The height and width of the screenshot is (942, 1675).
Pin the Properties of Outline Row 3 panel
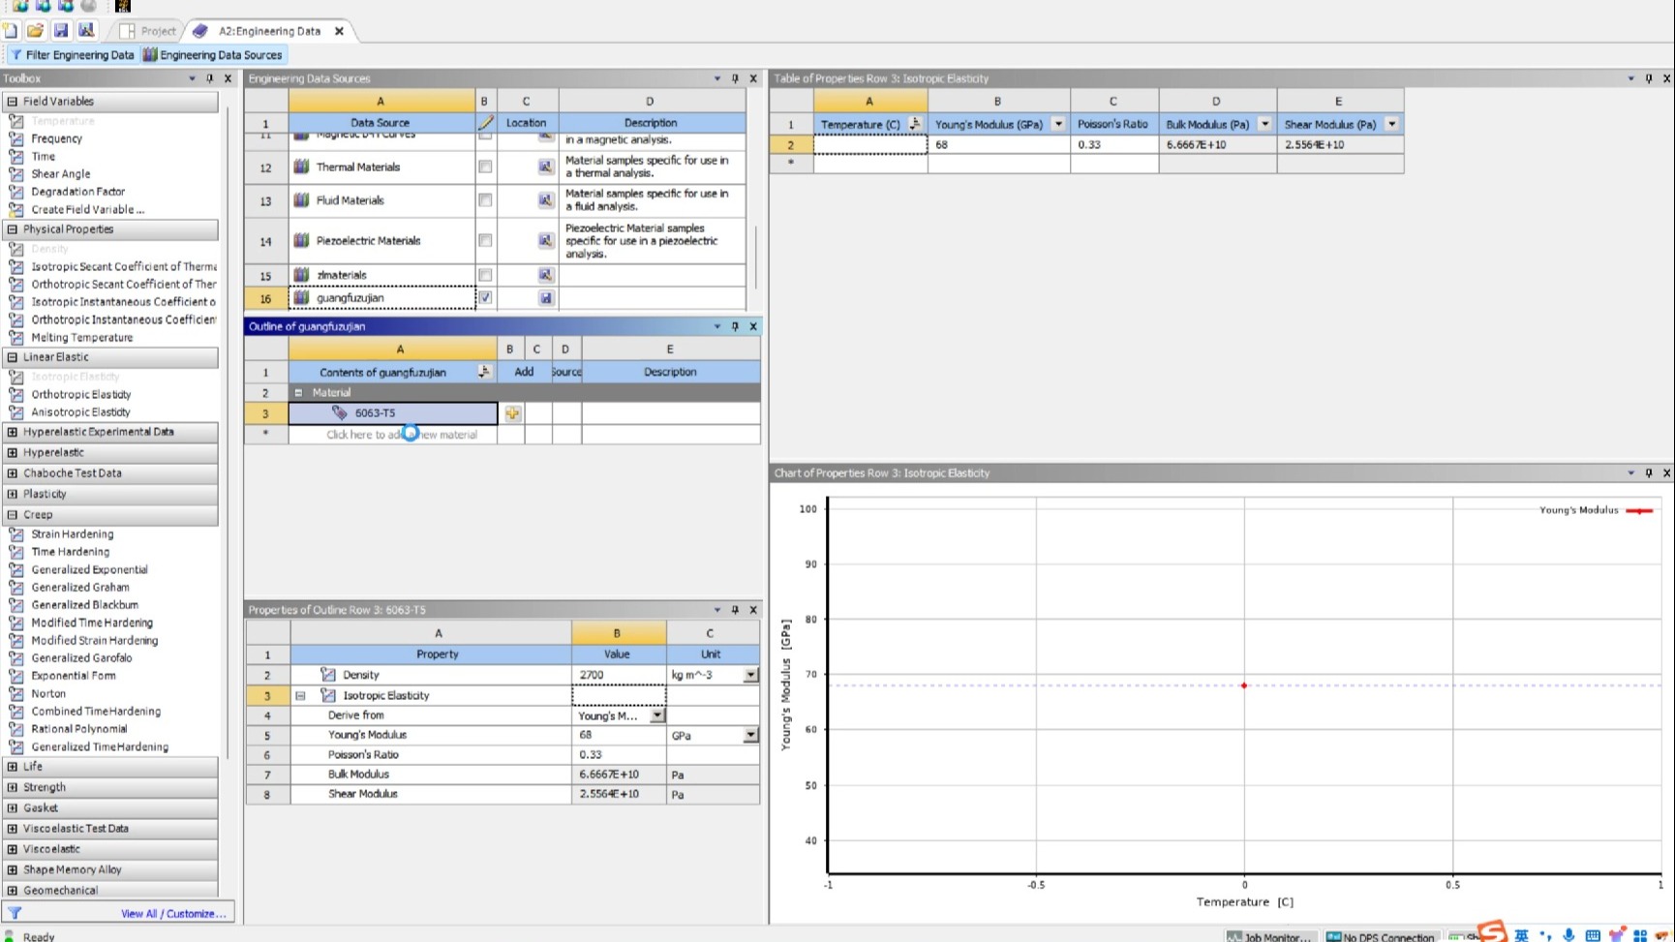pos(735,610)
